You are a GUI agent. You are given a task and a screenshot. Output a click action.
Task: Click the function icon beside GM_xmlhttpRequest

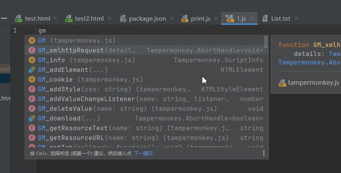pos(32,51)
